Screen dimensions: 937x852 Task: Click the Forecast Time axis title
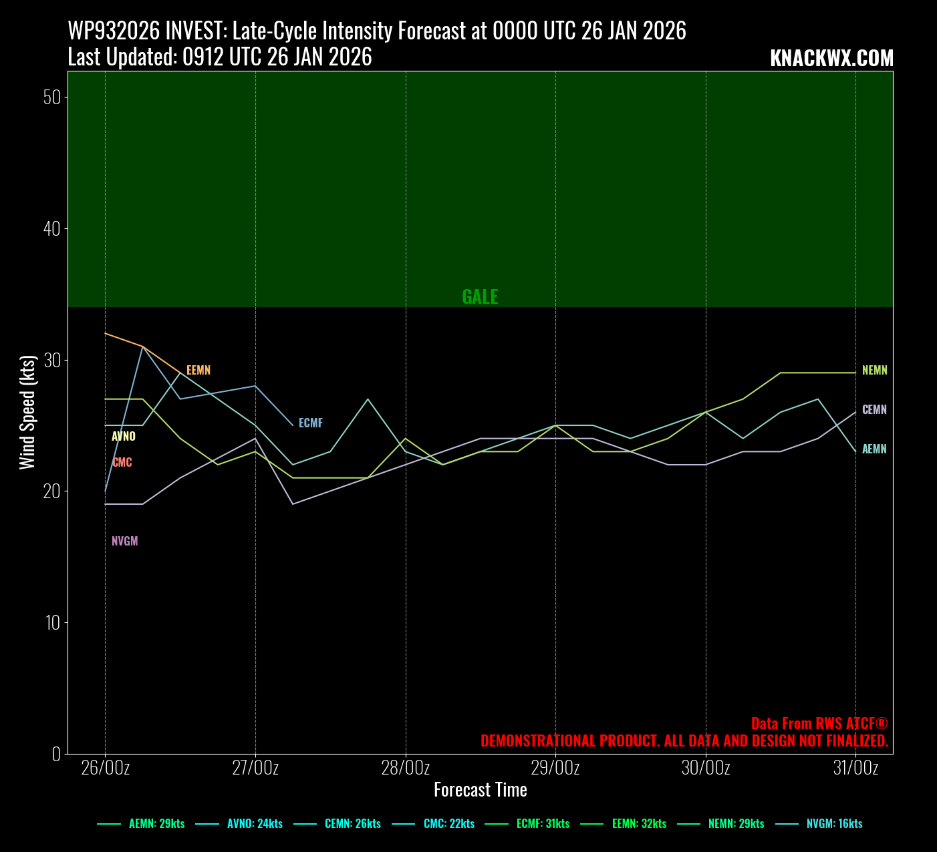point(480,791)
